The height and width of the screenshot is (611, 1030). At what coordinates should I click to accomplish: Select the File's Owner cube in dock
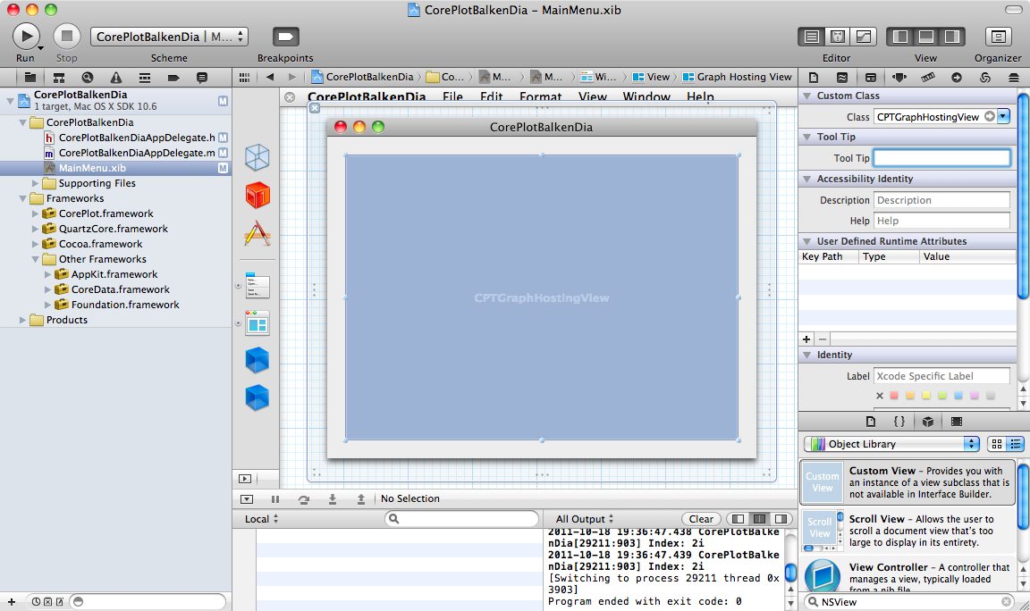257,157
